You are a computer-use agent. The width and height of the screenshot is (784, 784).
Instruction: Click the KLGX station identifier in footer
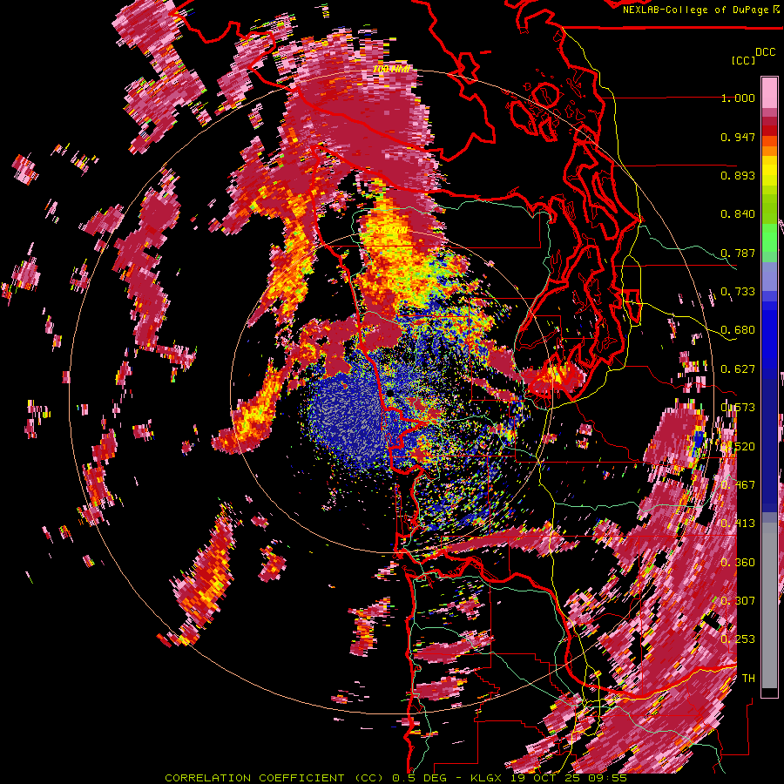[486, 778]
